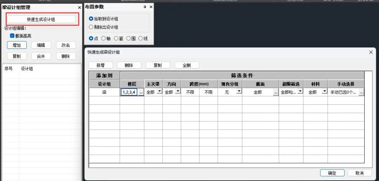Viewport: 379px width, 181px height.
Task: Choose the 点 selection mode radio
Action: (x=91, y=38)
